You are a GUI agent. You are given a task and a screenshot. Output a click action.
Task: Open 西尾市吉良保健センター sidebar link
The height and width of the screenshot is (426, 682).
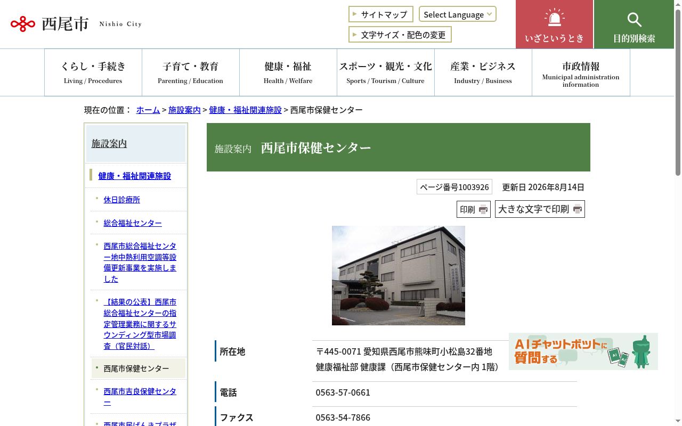click(140, 397)
